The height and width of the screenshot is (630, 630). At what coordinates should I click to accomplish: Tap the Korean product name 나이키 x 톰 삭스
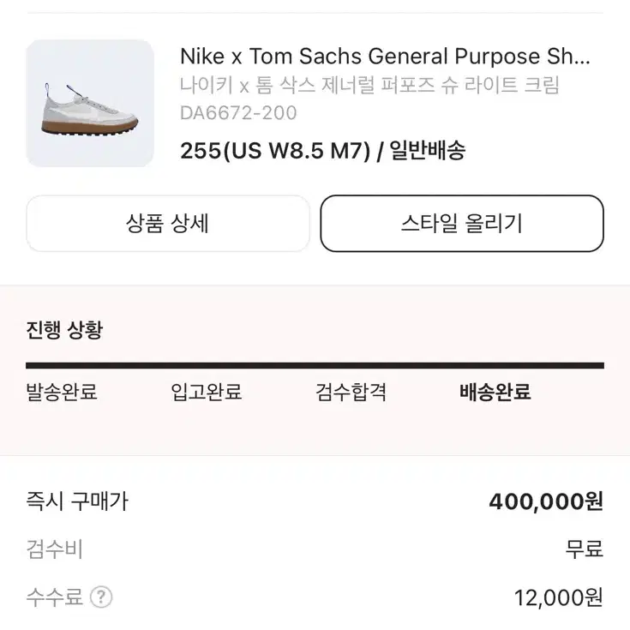coord(369,85)
